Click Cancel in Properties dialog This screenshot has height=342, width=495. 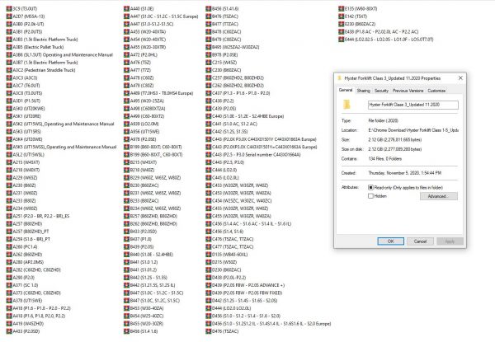click(420, 241)
